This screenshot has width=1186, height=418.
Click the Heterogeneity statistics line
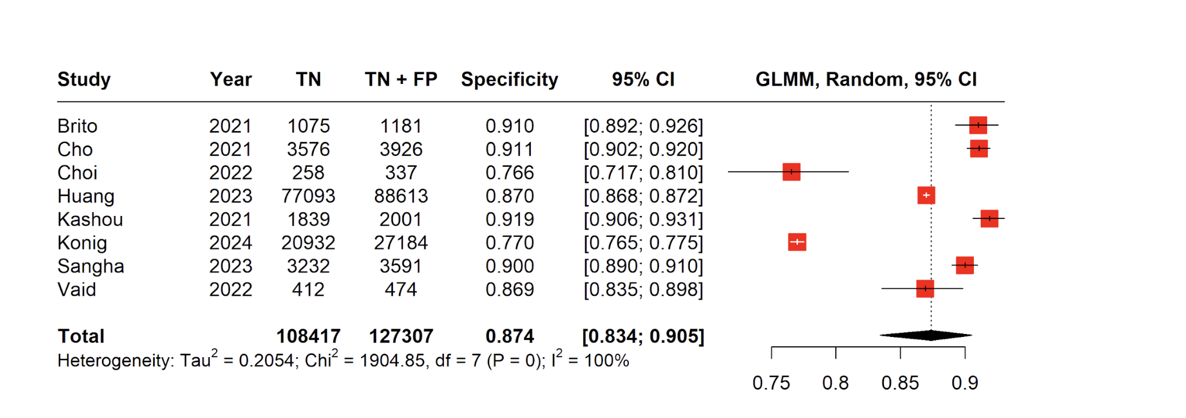pos(343,361)
